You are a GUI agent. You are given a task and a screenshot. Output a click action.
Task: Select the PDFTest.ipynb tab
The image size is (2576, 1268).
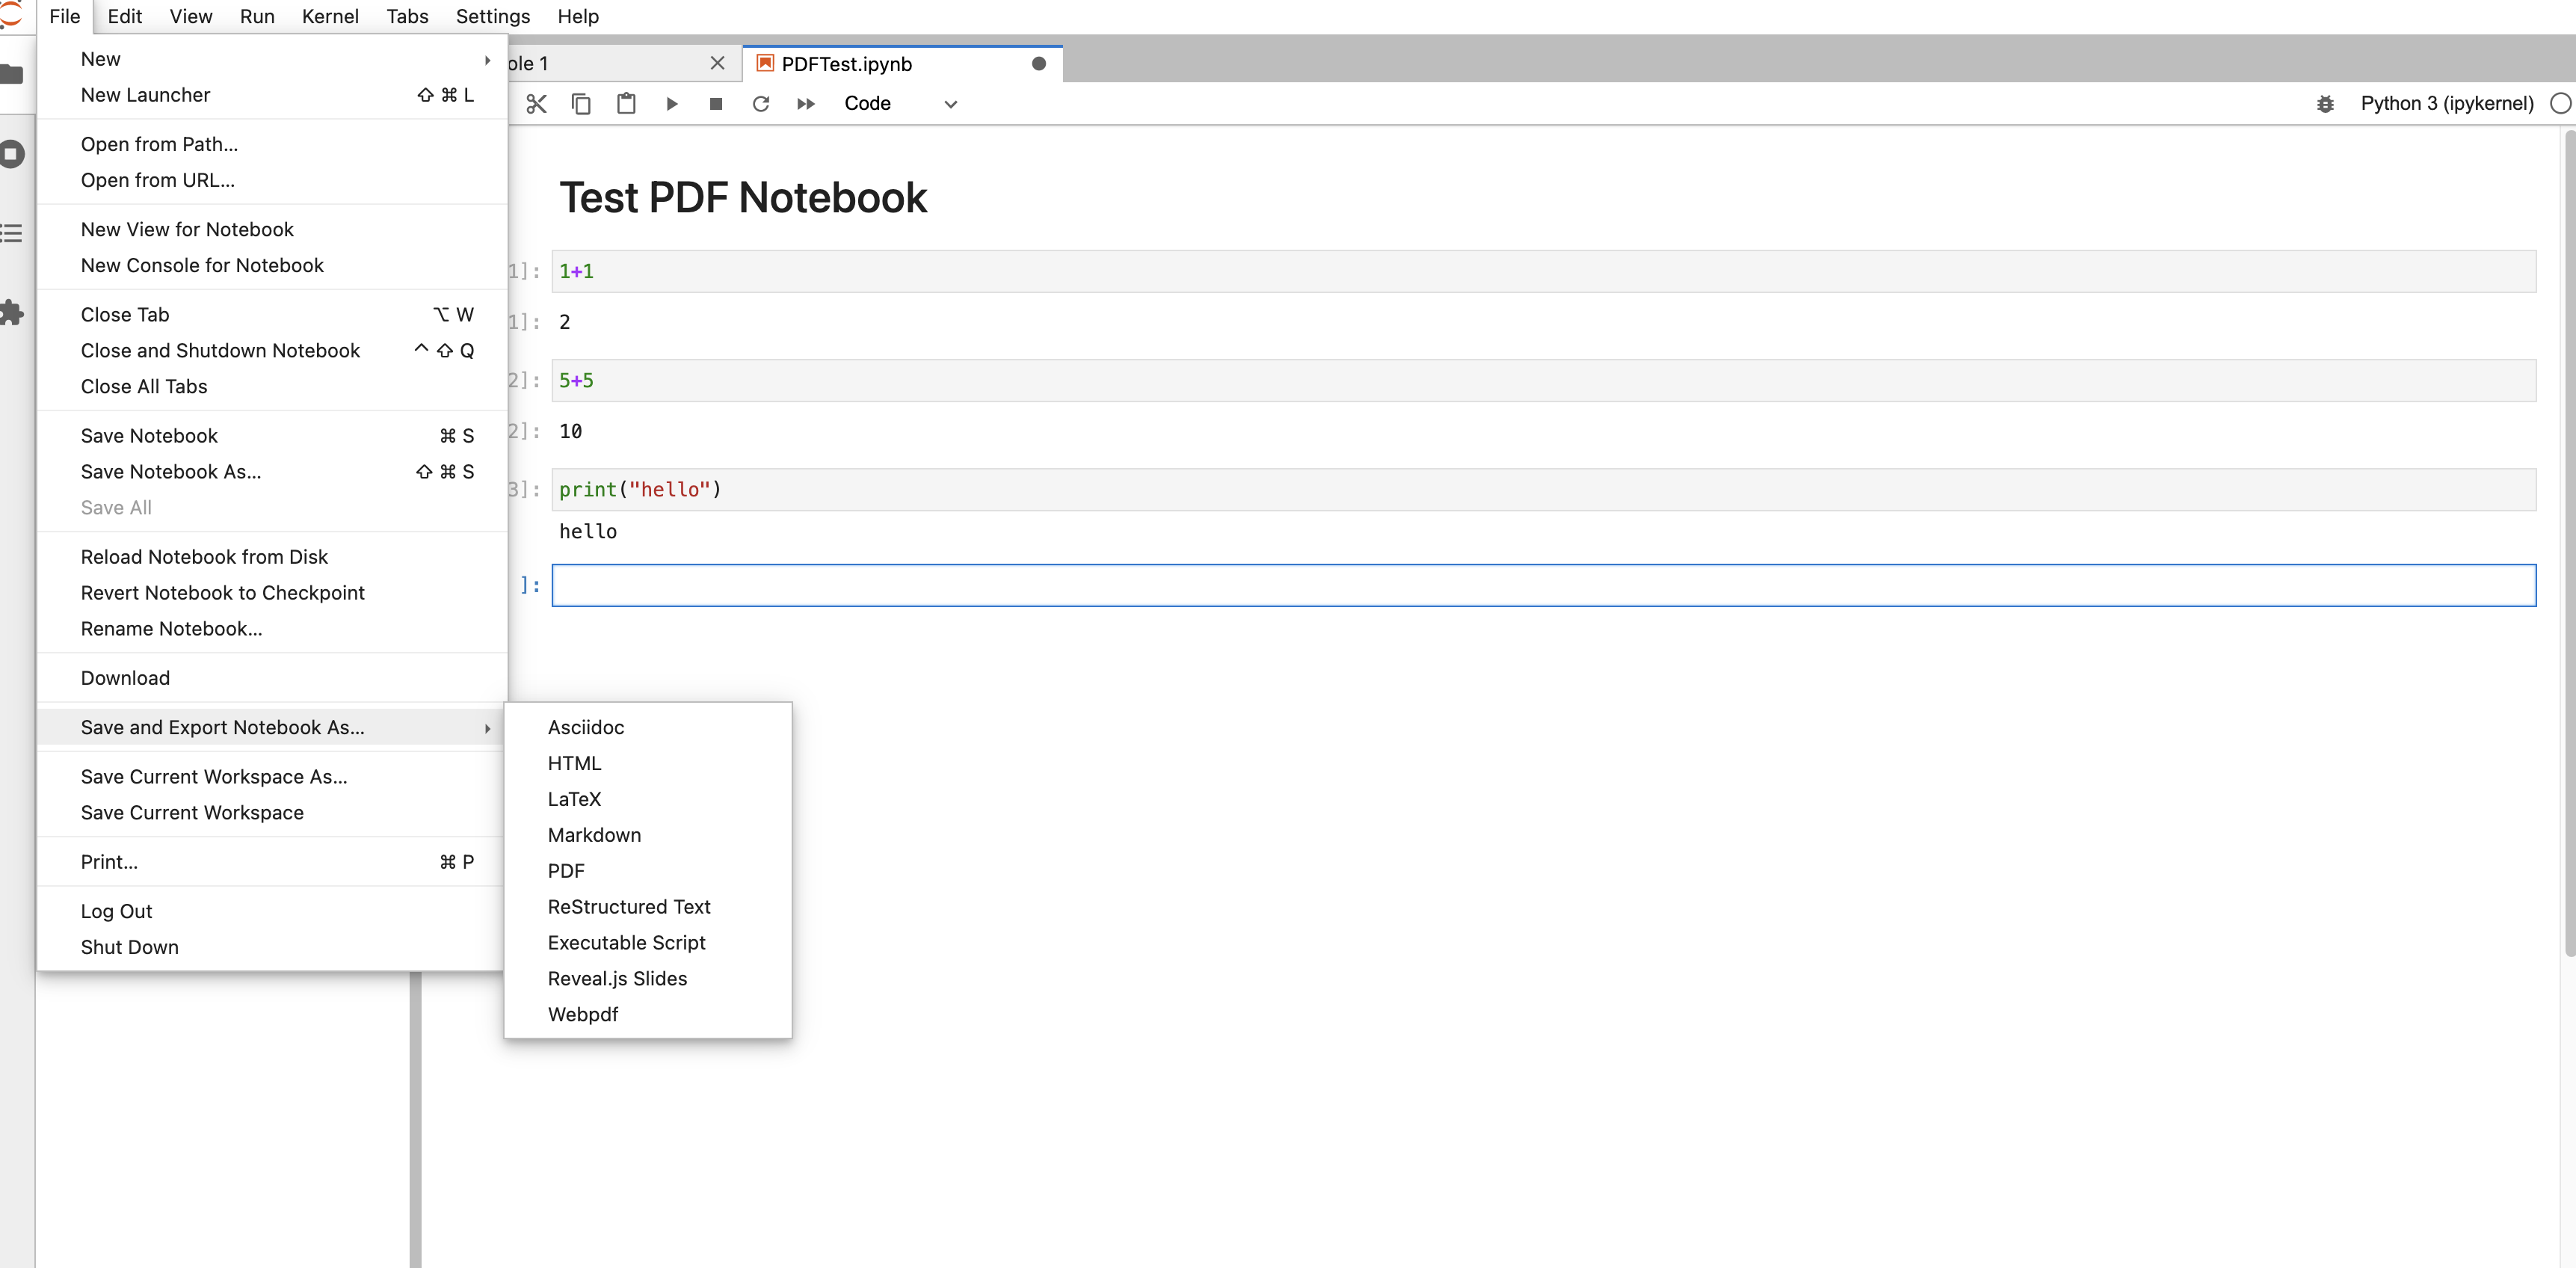coord(902,64)
